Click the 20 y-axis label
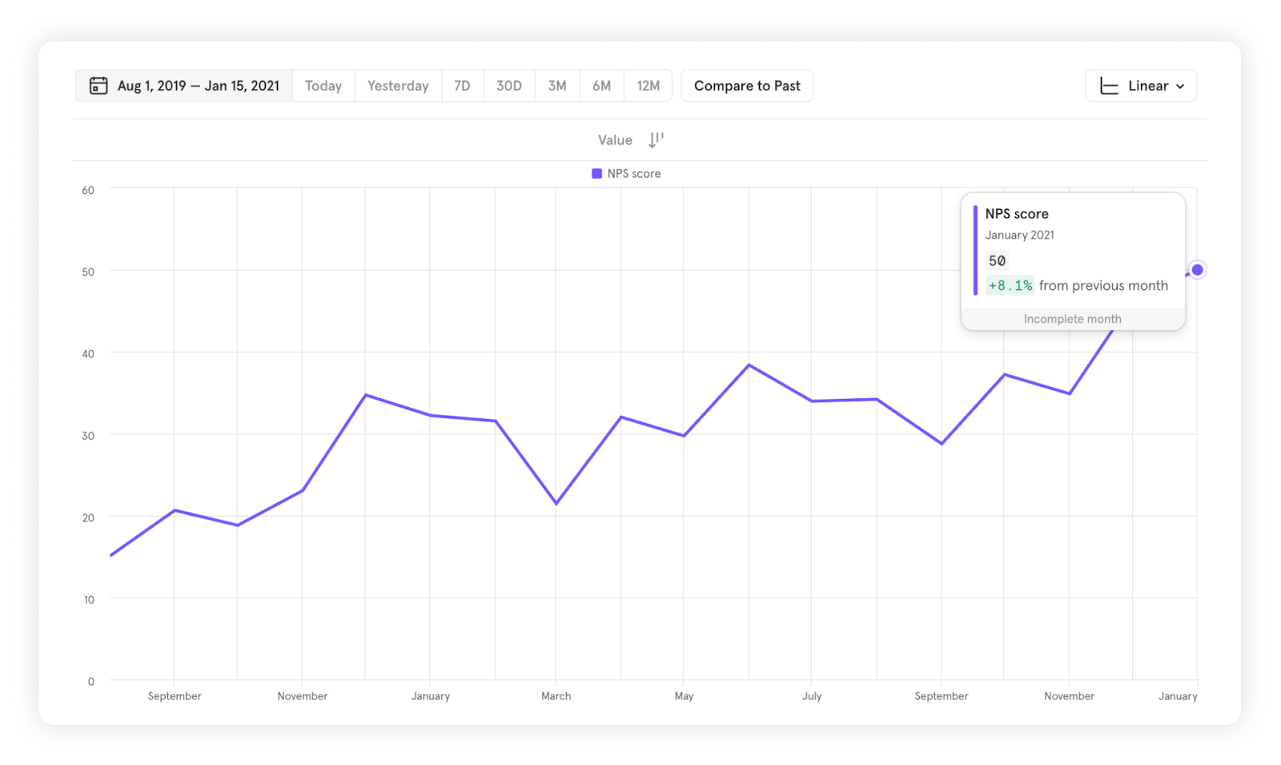 [88, 517]
